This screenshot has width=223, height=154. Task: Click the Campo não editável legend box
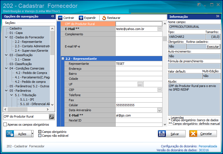coord(40,135)
